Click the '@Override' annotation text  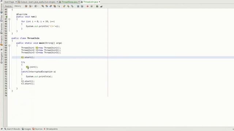(22, 14)
